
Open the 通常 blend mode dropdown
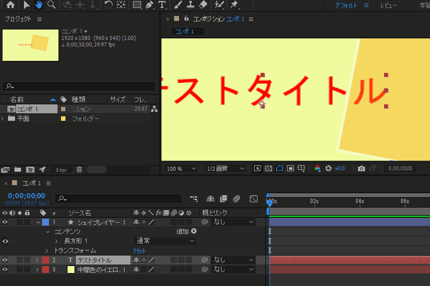click(x=165, y=241)
